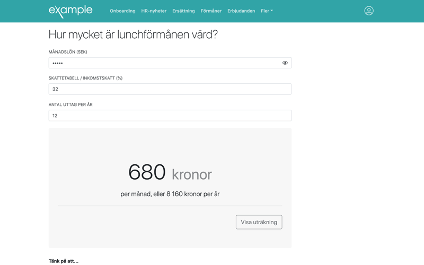The image size is (424, 265).
Task: Expand the Fler dropdown menu
Action: point(267,11)
